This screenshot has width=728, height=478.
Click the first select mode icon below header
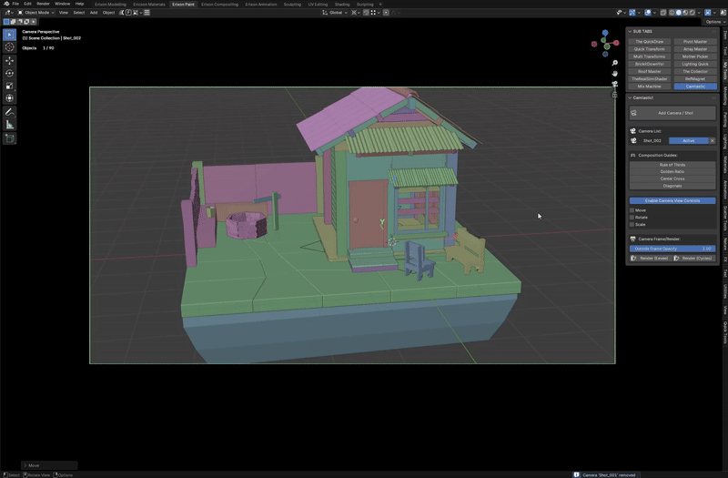coord(6,21)
